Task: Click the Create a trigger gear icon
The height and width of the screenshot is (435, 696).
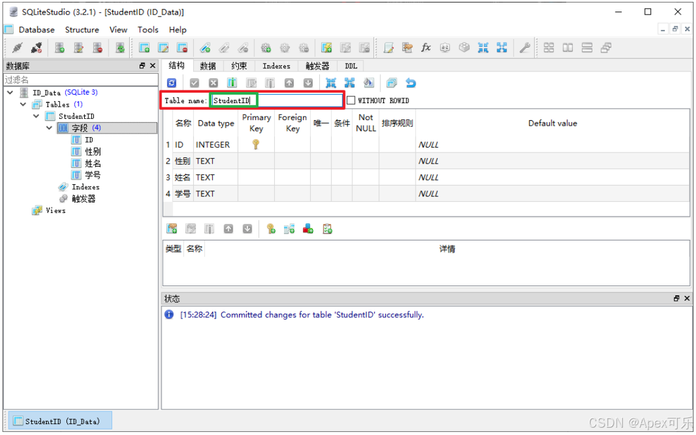Action: tap(266, 48)
